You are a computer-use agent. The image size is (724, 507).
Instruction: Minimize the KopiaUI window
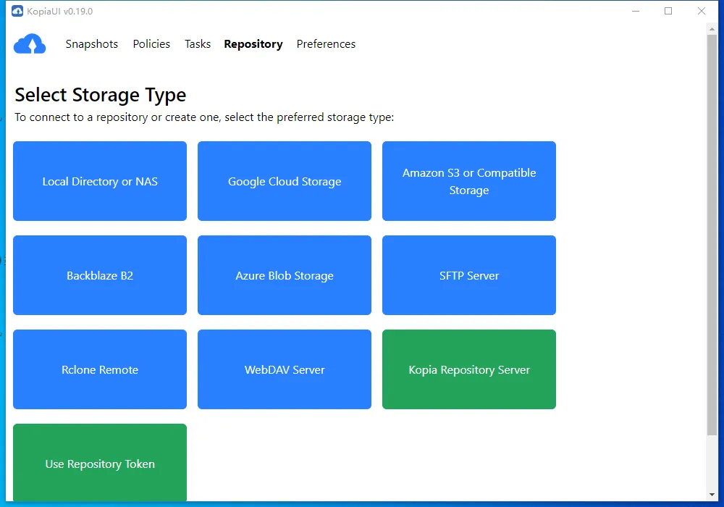click(x=636, y=11)
